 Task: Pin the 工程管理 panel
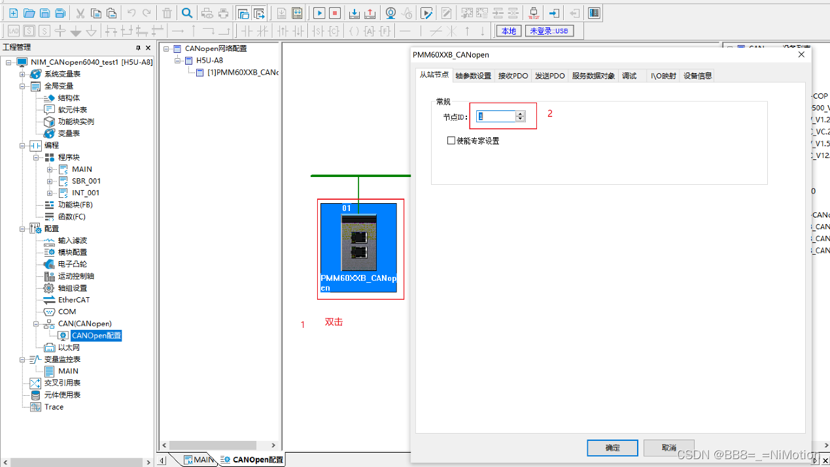click(x=138, y=48)
